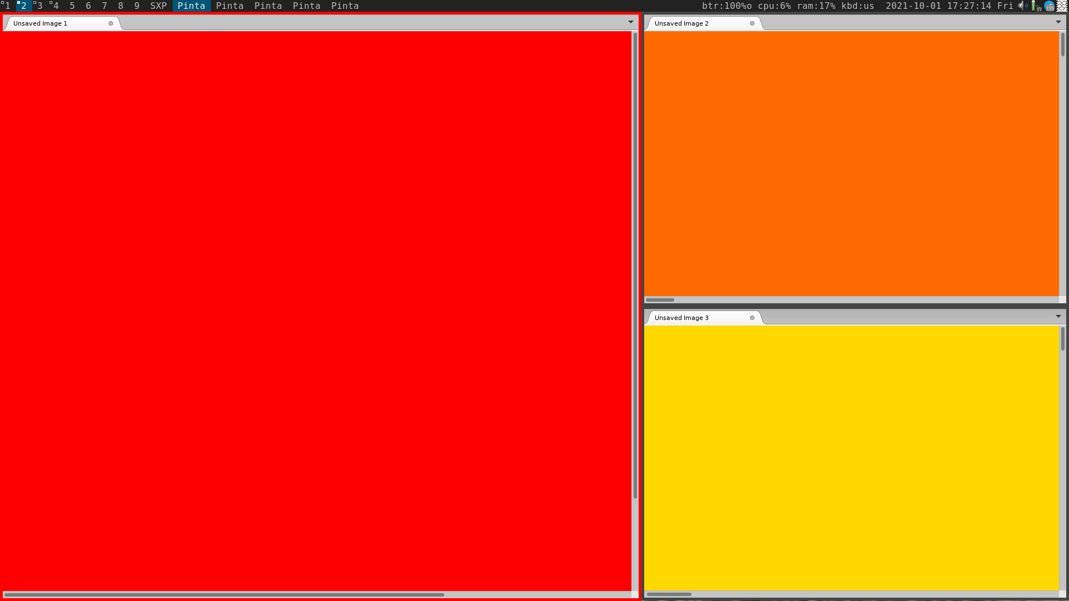Open tab list dropdown for Unsaved Image 2
Viewport: 1069px width, 601px height.
[x=1058, y=22]
